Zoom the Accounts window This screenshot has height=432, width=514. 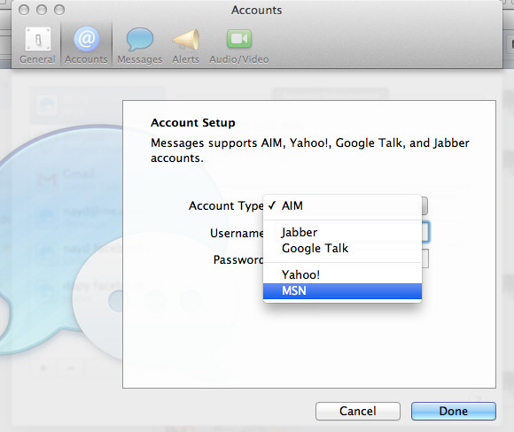coord(59,10)
